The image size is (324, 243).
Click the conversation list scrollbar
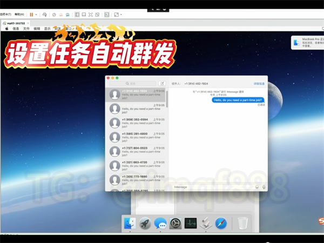pos(167,100)
